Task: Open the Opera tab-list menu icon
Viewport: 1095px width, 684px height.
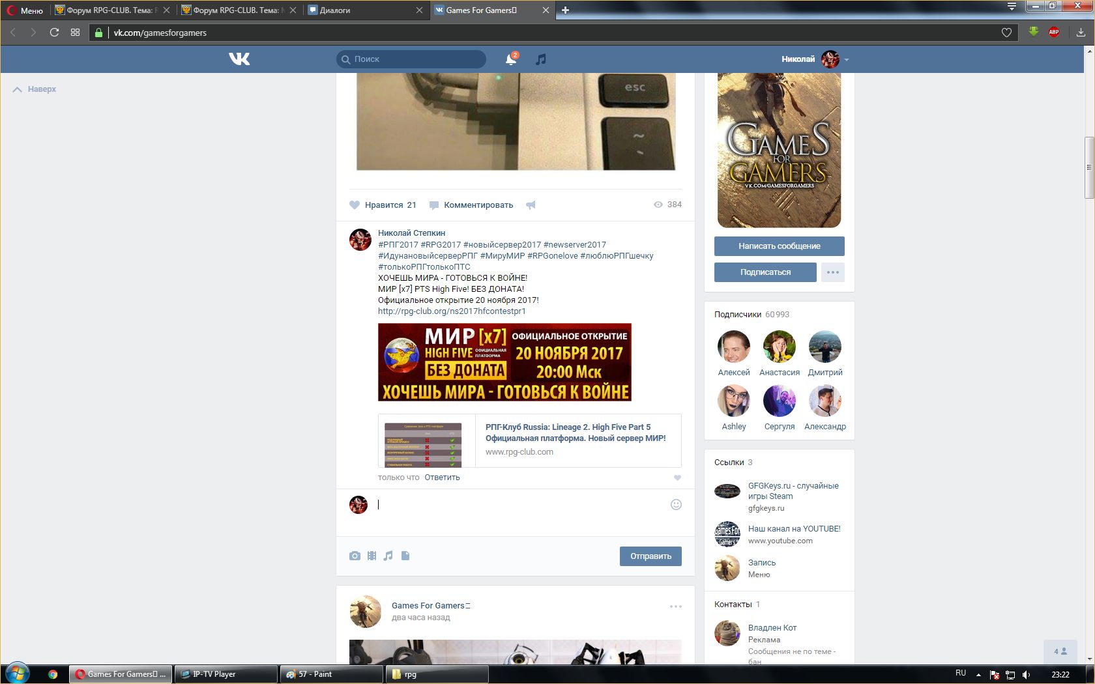Action: point(1012,7)
